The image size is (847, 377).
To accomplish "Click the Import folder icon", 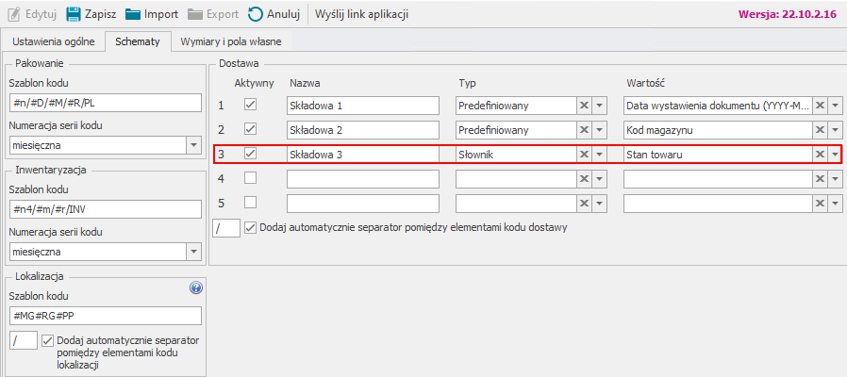I will coord(133,14).
